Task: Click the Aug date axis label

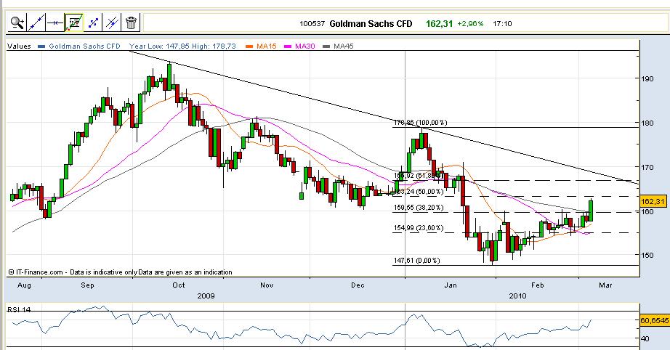Action: pyautogui.click(x=25, y=285)
